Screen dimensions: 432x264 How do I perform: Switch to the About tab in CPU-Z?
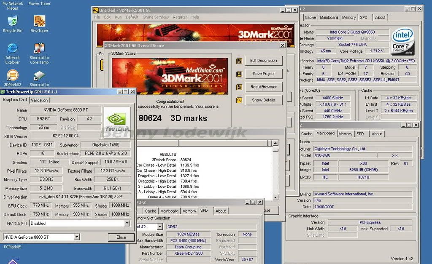coord(381,17)
